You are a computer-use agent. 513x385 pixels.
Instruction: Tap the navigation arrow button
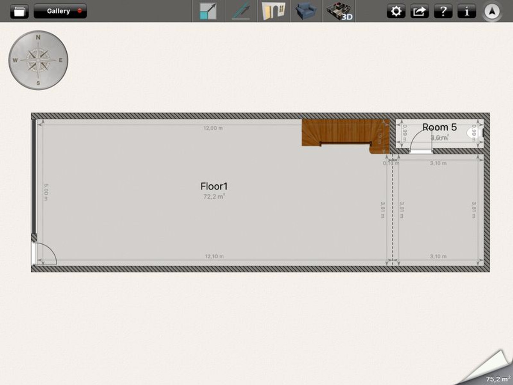492,12
